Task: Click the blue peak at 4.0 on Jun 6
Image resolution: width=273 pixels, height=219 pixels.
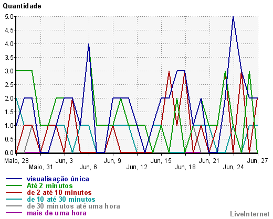Action: click(89, 45)
